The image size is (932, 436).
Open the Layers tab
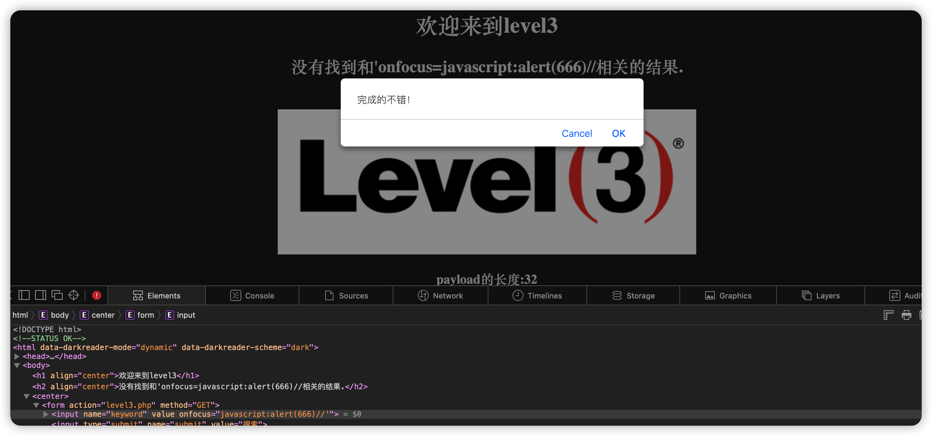point(820,295)
